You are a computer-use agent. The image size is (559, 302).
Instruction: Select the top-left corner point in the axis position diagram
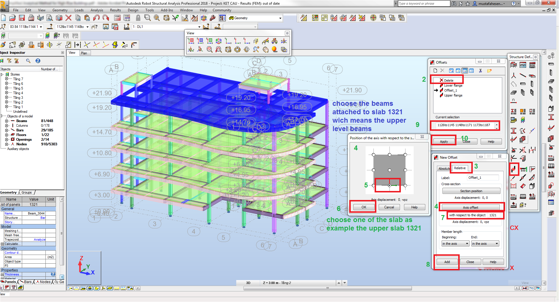coord(373,155)
